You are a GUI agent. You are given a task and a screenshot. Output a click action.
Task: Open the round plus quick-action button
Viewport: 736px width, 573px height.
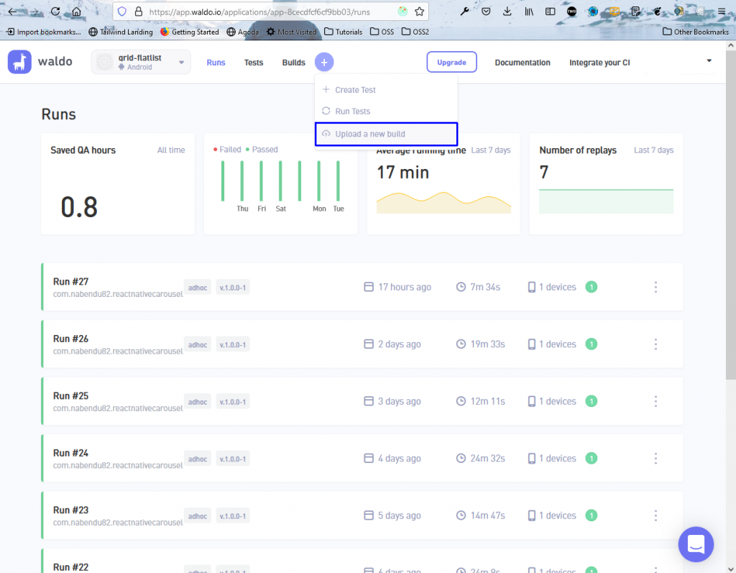(324, 62)
